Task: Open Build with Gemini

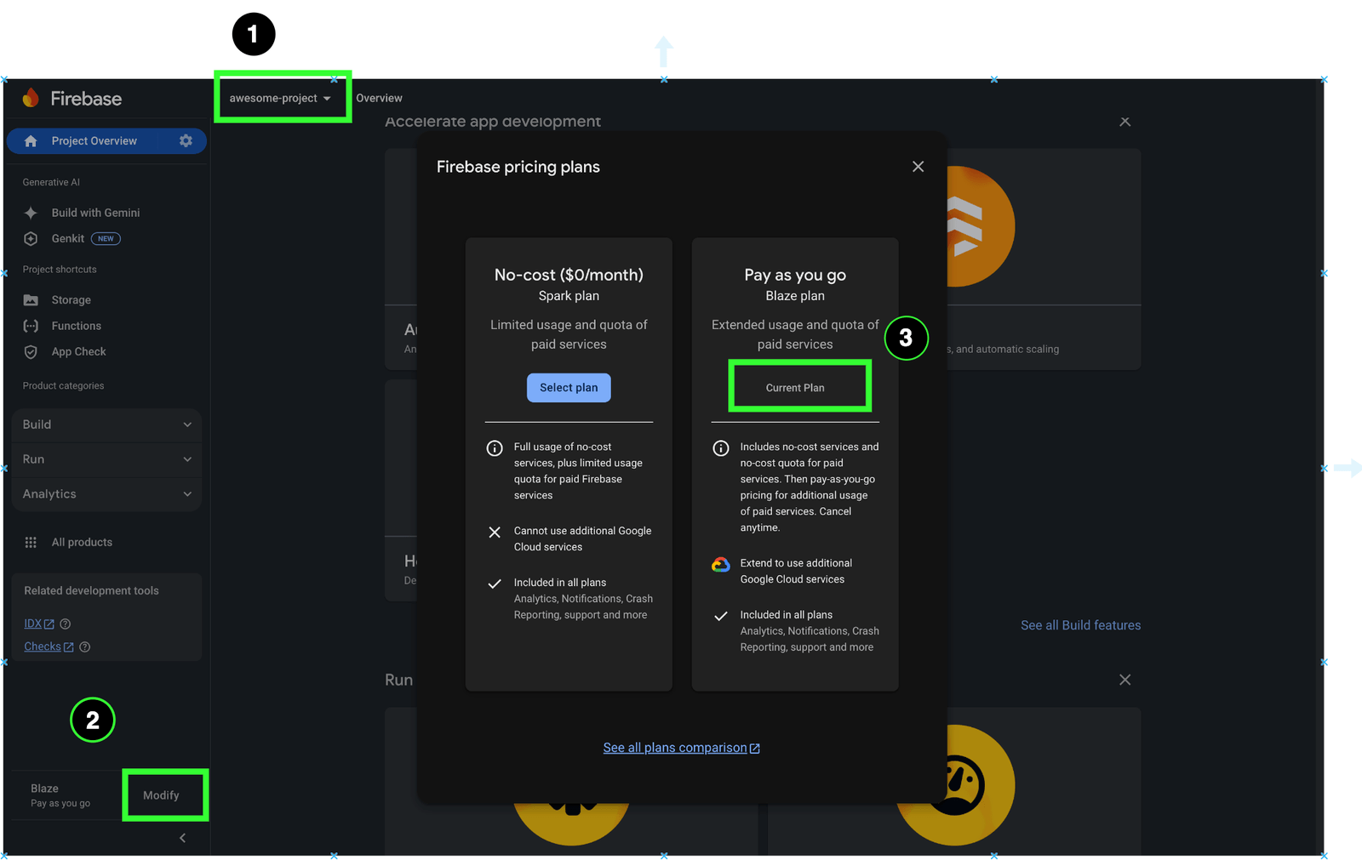Action: point(95,213)
